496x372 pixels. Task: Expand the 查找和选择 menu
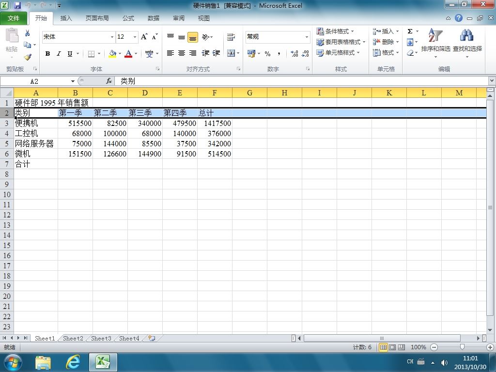point(467,43)
